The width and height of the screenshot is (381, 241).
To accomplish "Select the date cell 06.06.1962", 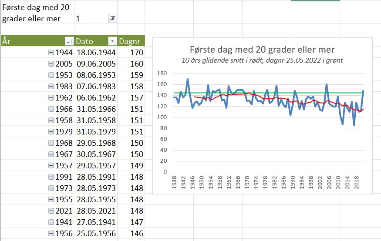I will (x=96, y=97).
